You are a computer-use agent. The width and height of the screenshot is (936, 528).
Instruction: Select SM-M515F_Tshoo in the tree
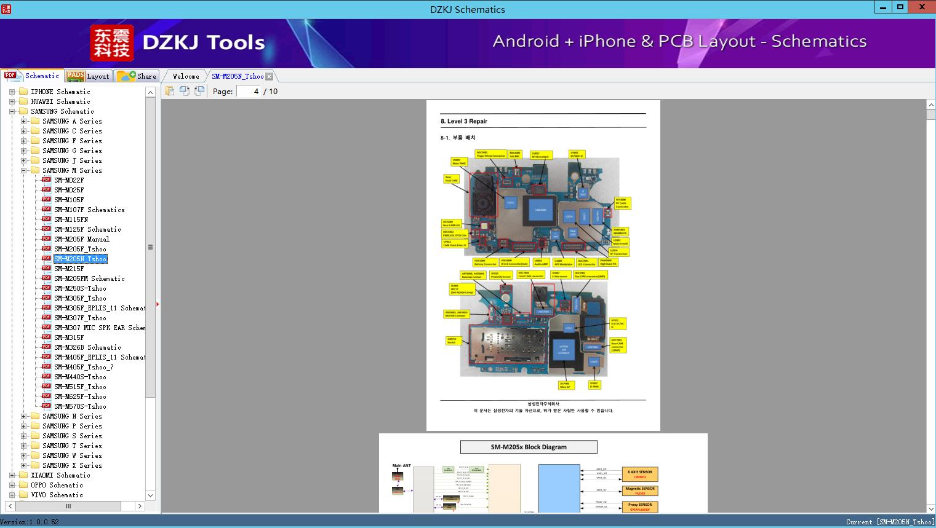tap(80, 387)
